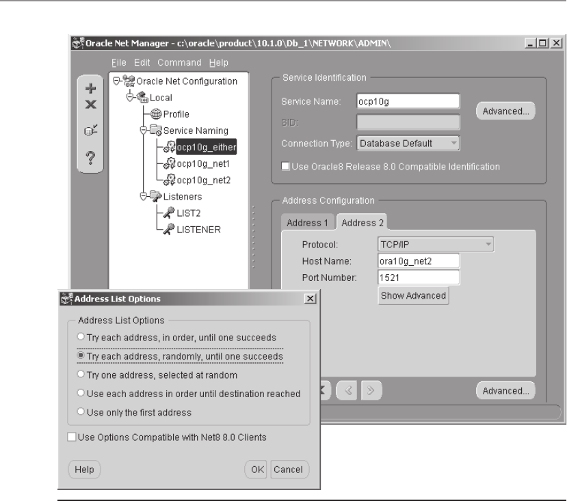Click the LISTENER listener icon
This screenshot has height=501, width=567.
[169, 229]
